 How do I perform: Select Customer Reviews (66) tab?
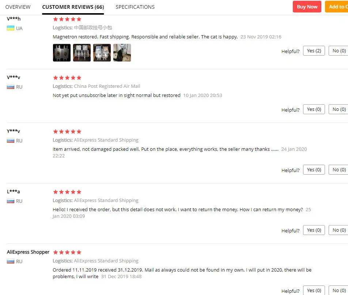73,7
